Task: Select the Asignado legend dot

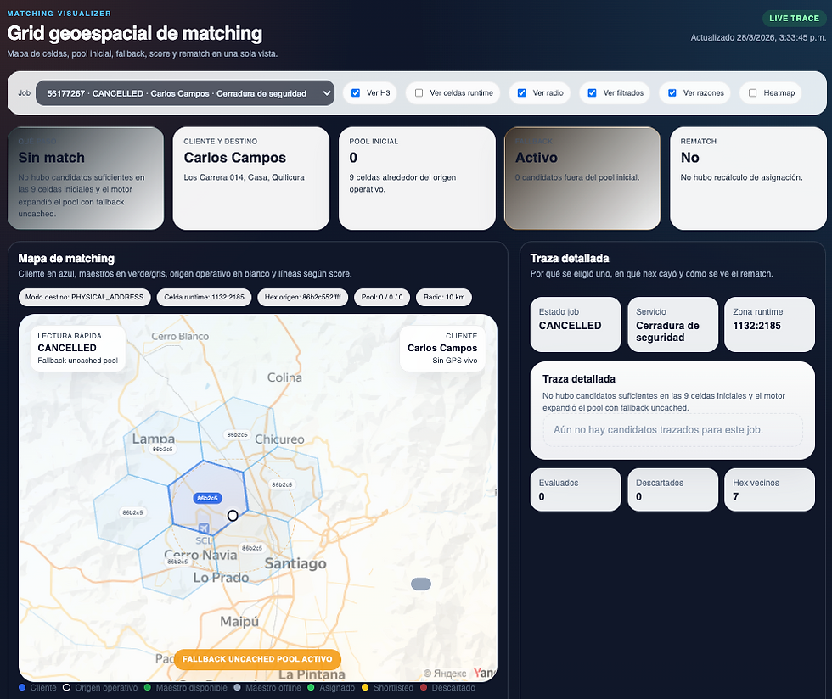Action: tap(312, 689)
